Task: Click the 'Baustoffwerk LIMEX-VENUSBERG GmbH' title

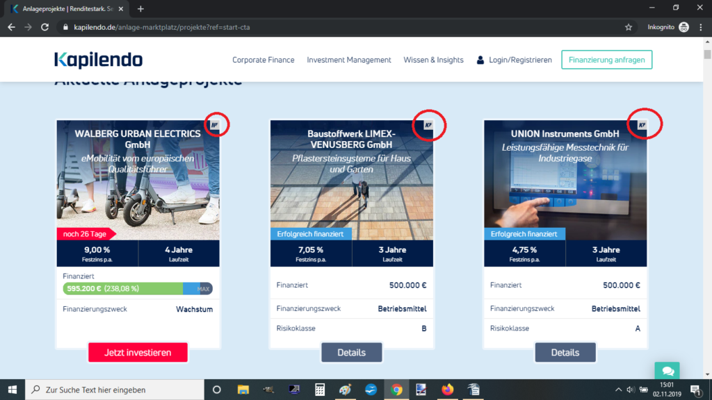Action: coord(351,139)
